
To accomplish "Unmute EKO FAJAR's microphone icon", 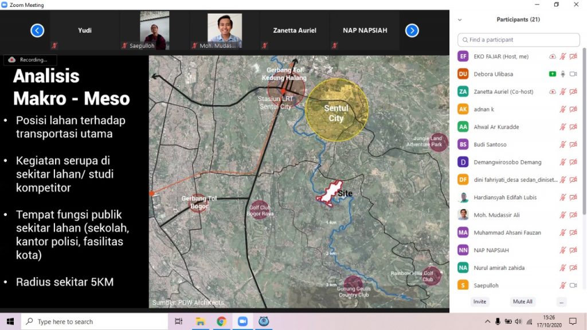I will tap(563, 57).
